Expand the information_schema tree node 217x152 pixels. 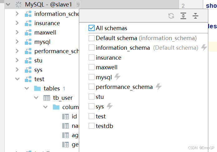tap(17, 14)
